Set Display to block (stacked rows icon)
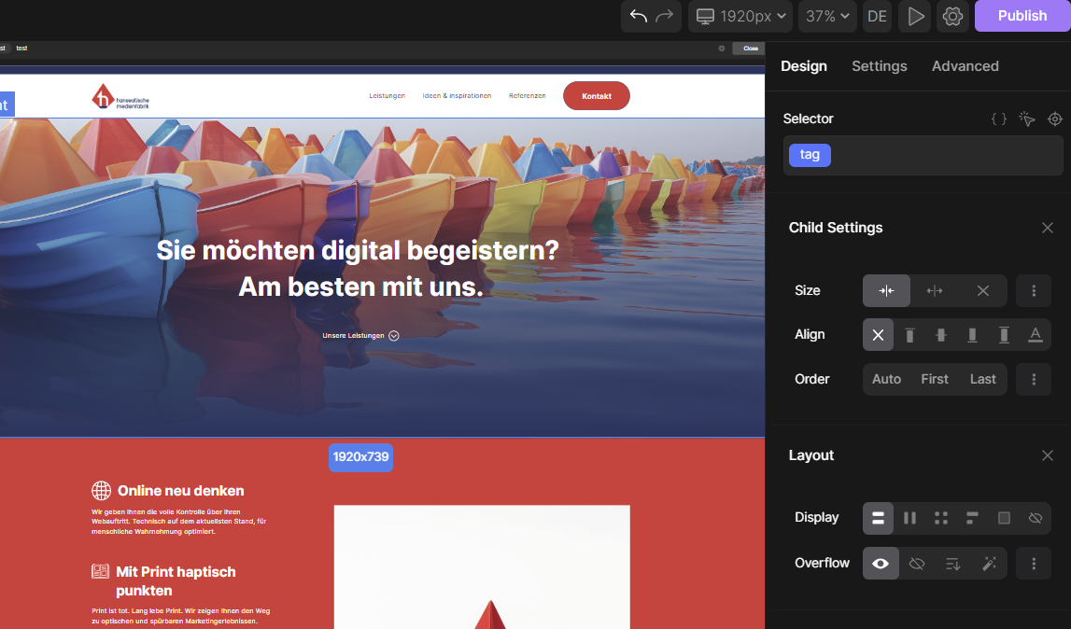1071x629 pixels. (x=878, y=518)
